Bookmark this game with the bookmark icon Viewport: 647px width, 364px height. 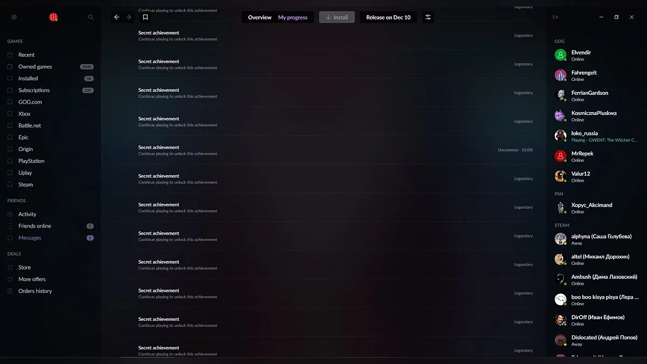145,17
